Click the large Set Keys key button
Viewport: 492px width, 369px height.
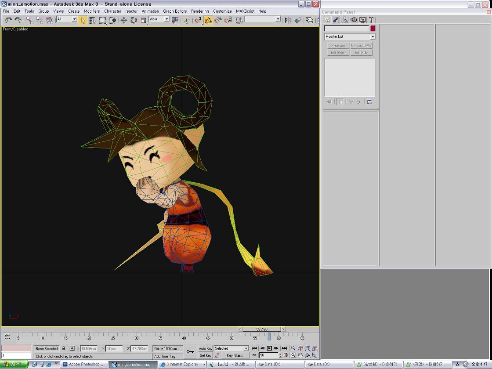[x=190, y=352]
